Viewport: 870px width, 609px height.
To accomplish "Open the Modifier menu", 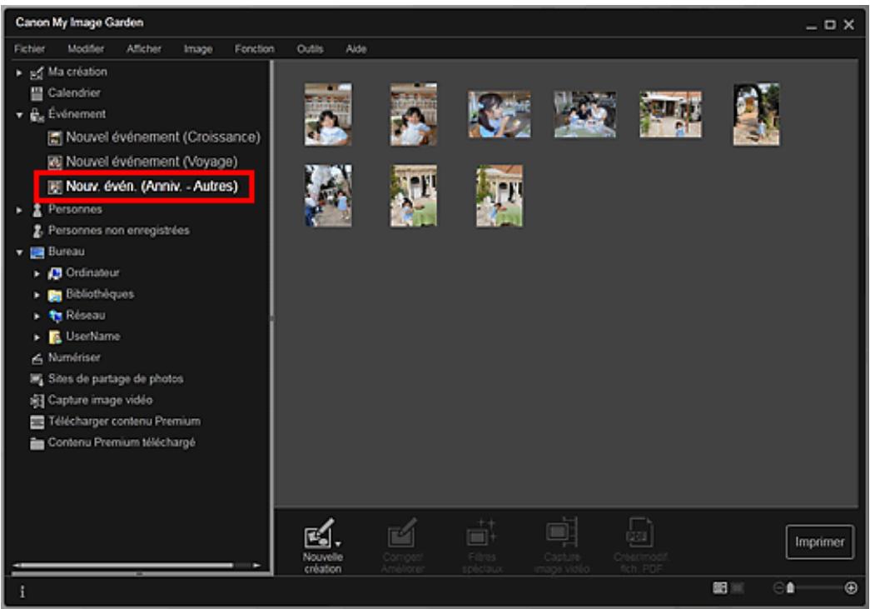I will tap(86, 49).
